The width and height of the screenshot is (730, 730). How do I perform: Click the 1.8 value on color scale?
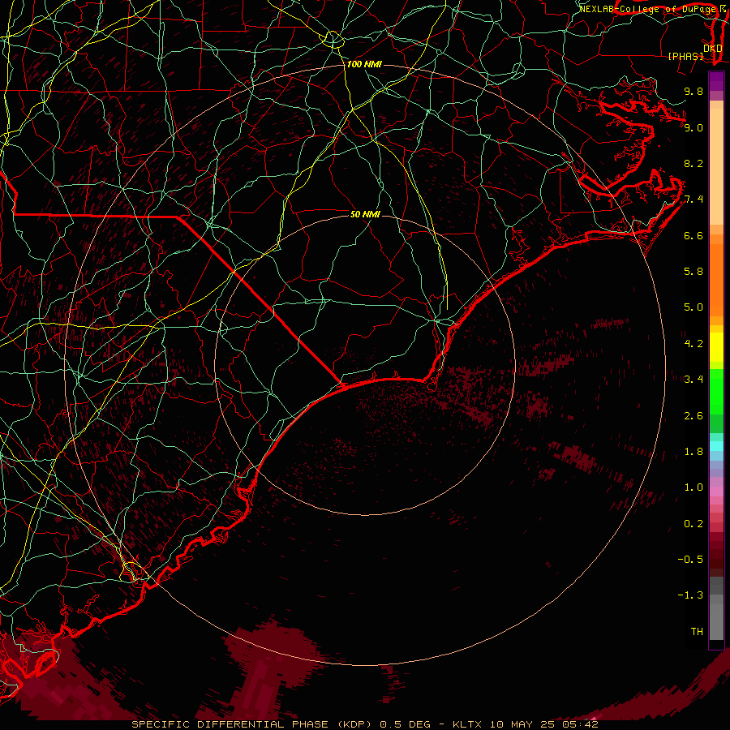[693, 452]
